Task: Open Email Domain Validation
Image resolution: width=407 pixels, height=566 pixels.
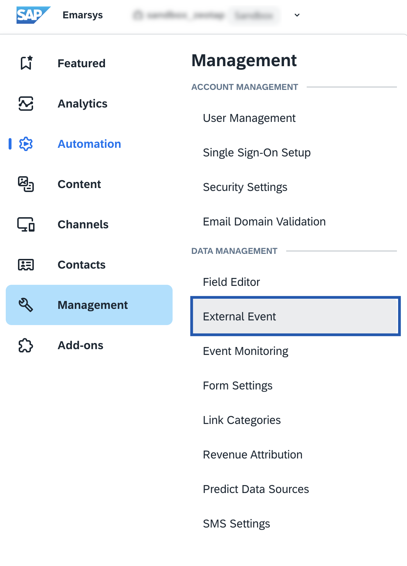Action: (x=264, y=222)
